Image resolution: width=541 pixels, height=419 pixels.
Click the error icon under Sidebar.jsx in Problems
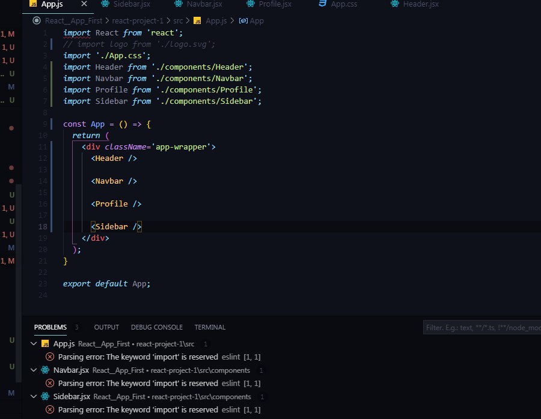tap(50, 409)
